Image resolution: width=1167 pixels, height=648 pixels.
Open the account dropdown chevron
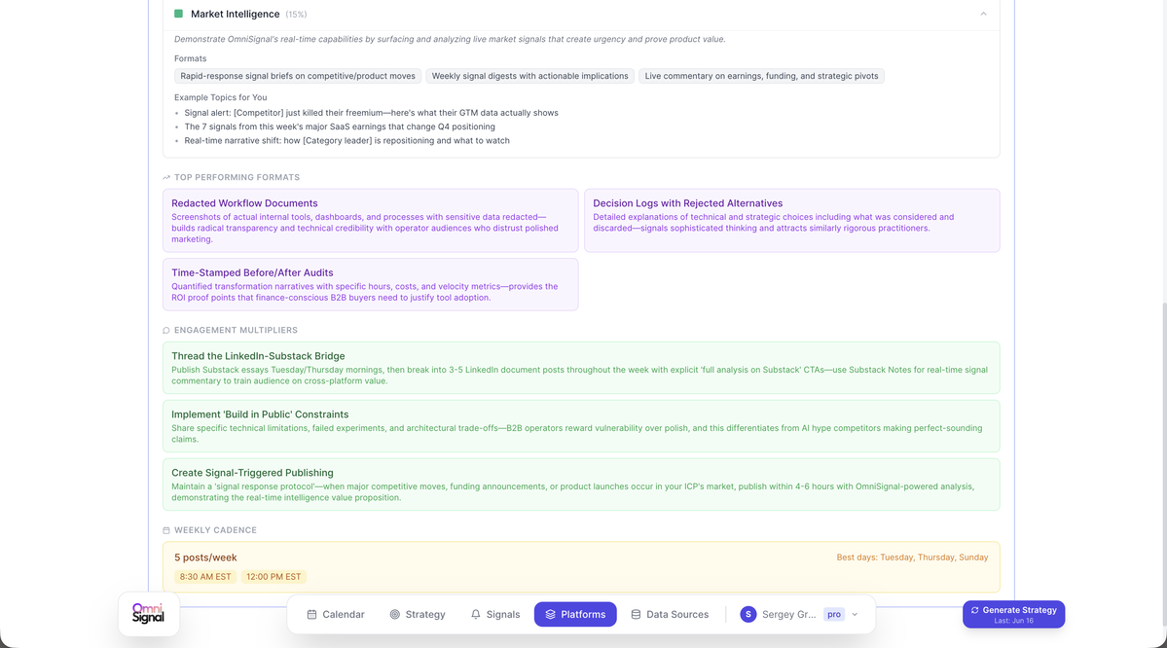[x=856, y=615]
